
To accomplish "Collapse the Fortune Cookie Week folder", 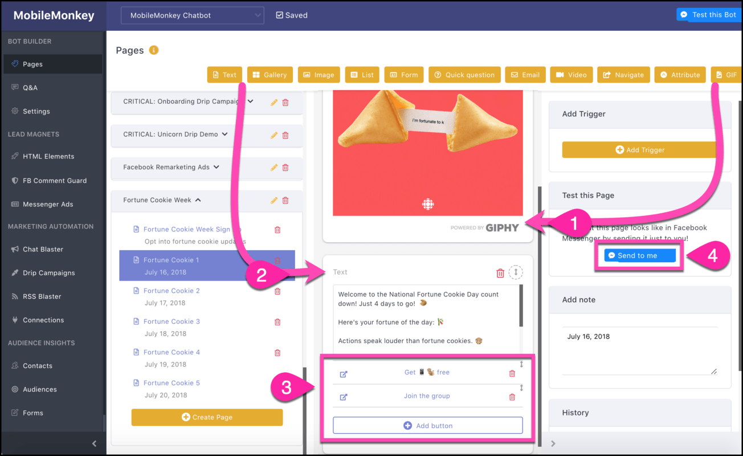I will 198,200.
